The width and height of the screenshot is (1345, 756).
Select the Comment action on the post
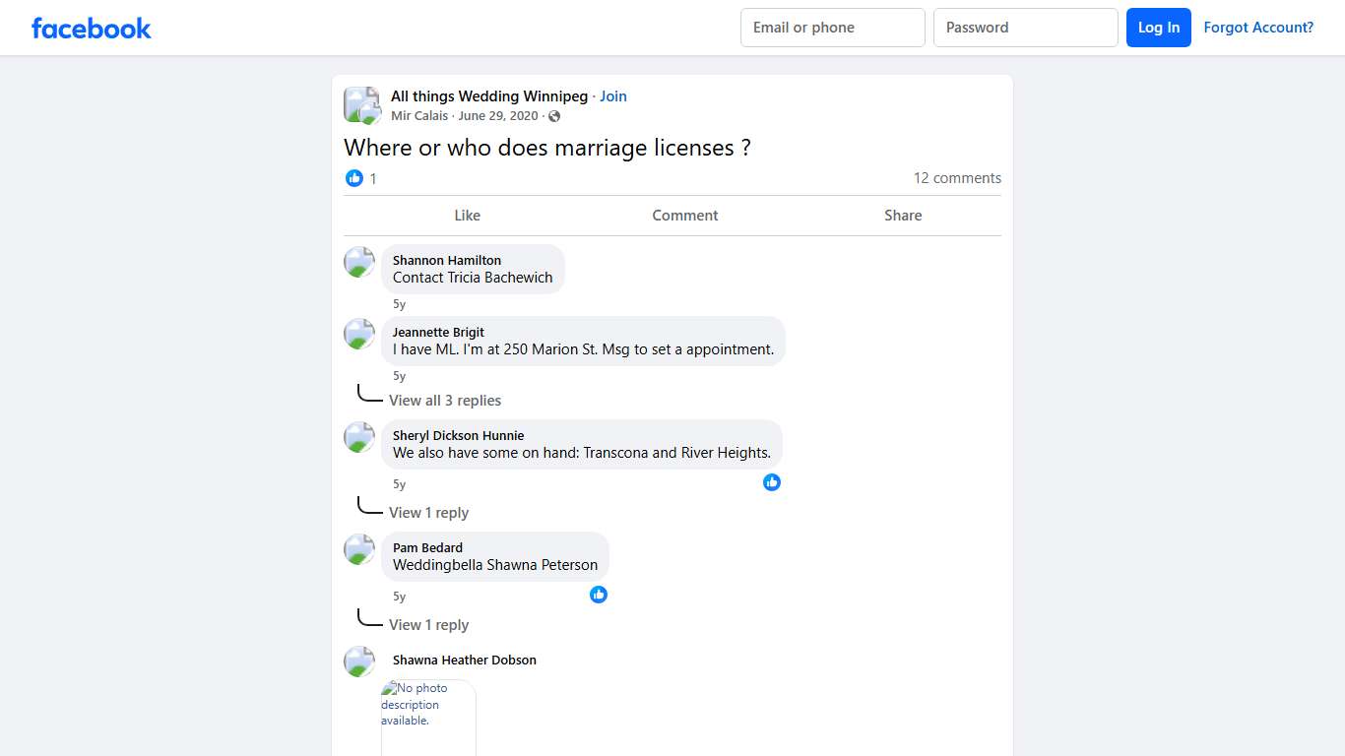click(684, 215)
